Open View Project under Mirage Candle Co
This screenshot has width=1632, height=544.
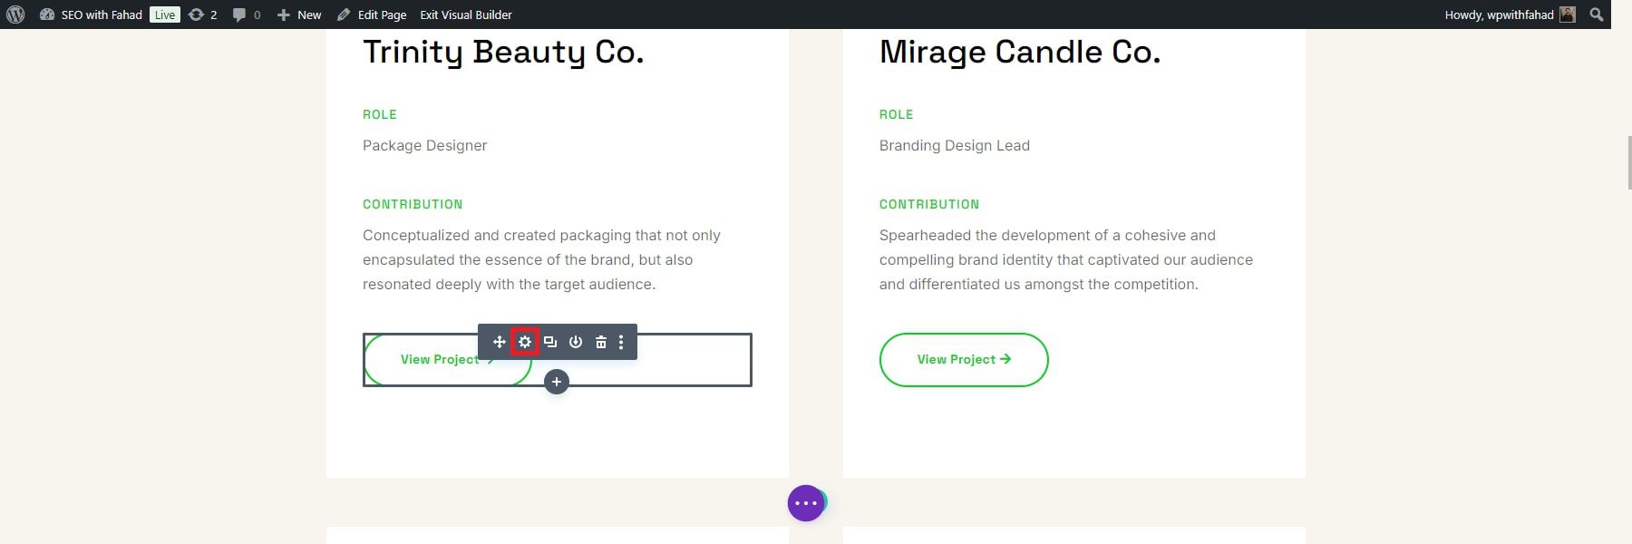click(x=964, y=359)
